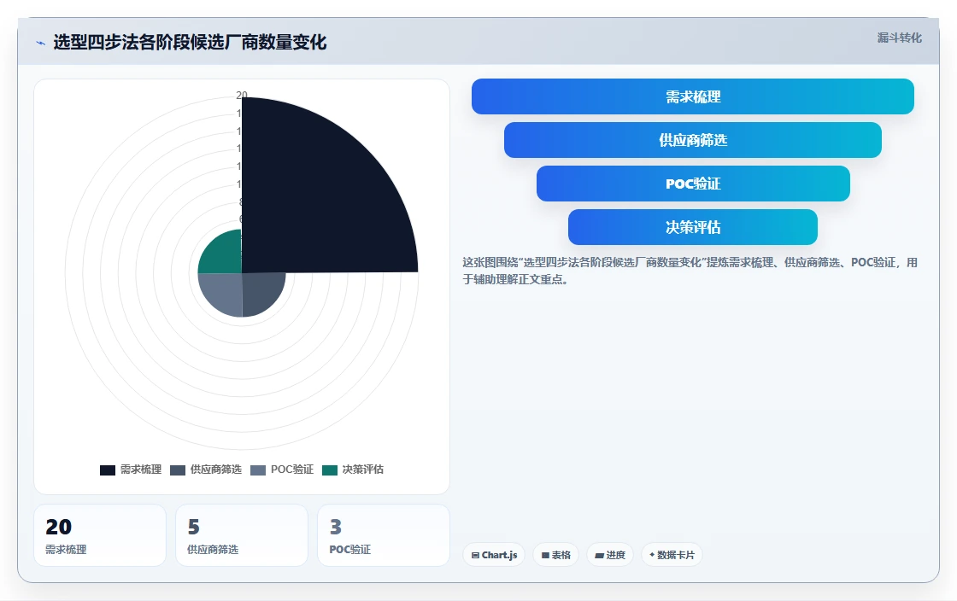Toggle the 需求梳理 legend color box
This screenshot has width=957, height=601.
(108, 470)
